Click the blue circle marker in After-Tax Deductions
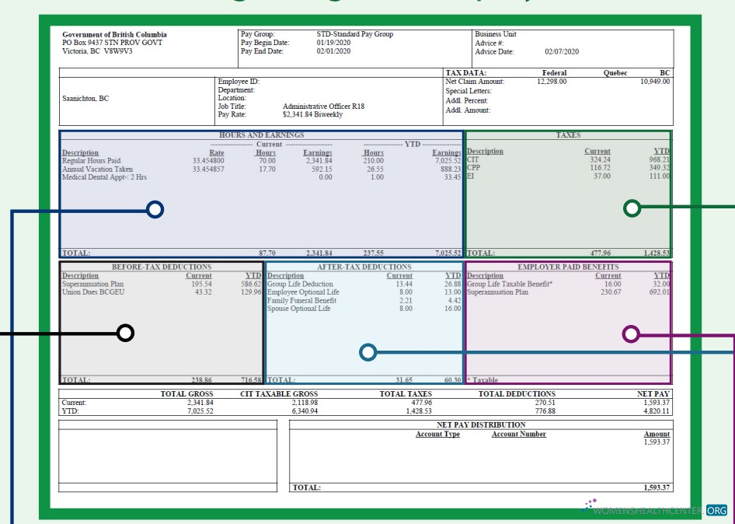Image resolution: width=735 pixels, height=524 pixels. click(x=368, y=353)
